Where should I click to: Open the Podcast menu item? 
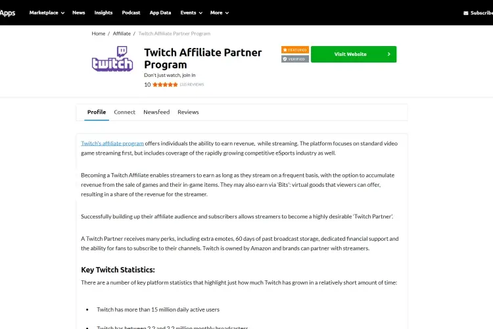click(131, 13)
